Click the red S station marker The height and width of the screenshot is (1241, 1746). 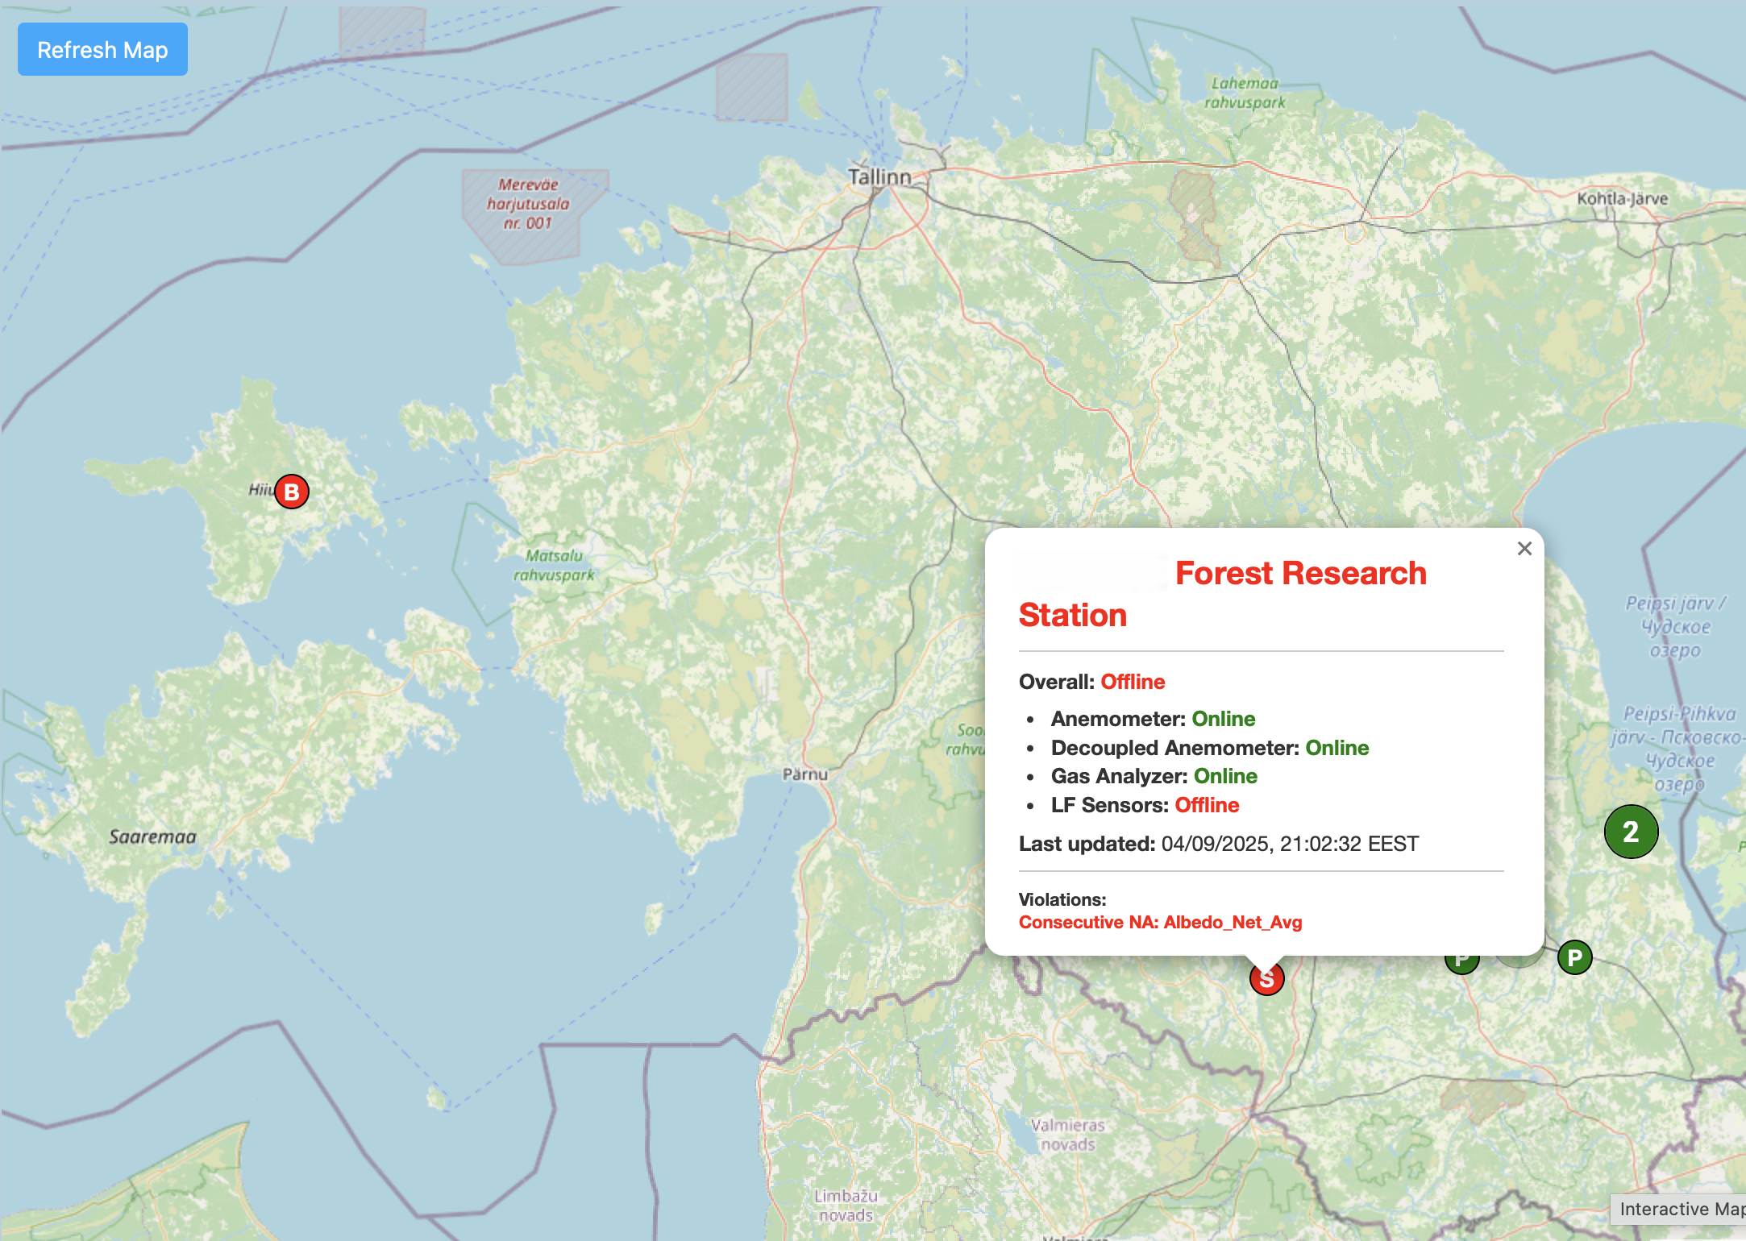click(x=1266, y=982)
